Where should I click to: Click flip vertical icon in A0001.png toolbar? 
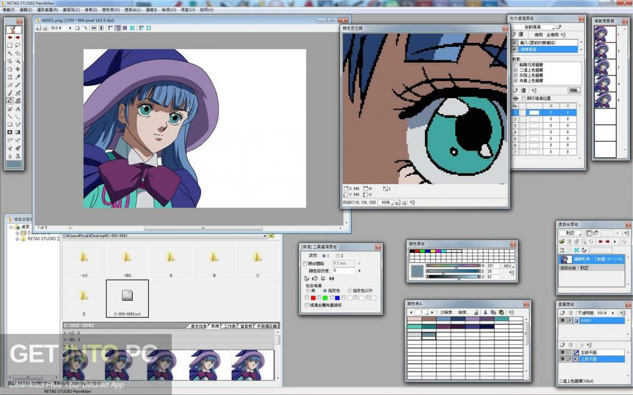101,28
